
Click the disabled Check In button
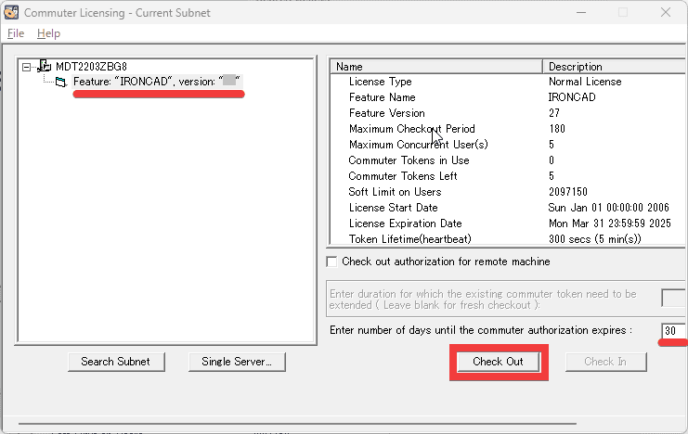point(605,362)
